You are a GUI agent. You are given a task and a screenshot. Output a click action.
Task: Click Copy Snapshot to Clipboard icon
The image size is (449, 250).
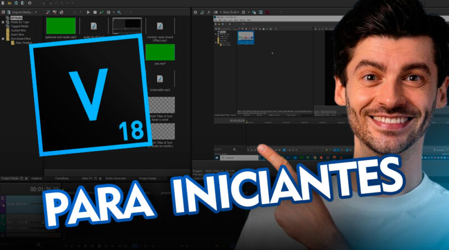coord(254,12)
